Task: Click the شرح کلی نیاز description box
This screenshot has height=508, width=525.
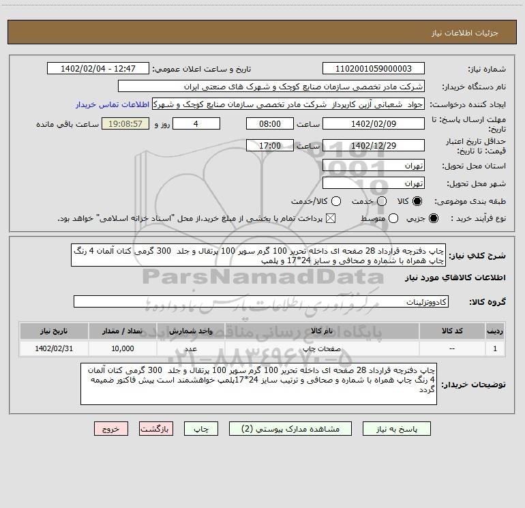Action: (x=258, y=256)
